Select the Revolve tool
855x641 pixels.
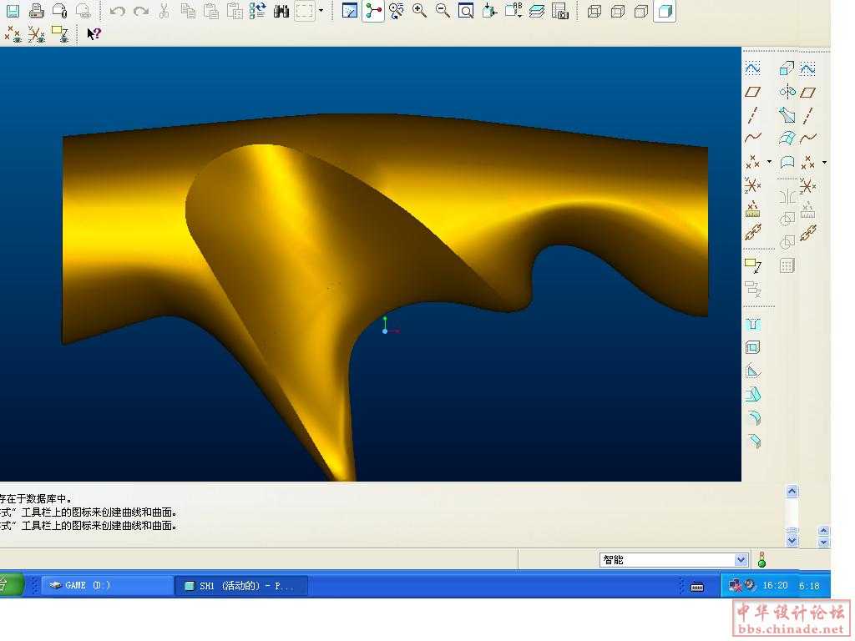(x=787, y=91)
